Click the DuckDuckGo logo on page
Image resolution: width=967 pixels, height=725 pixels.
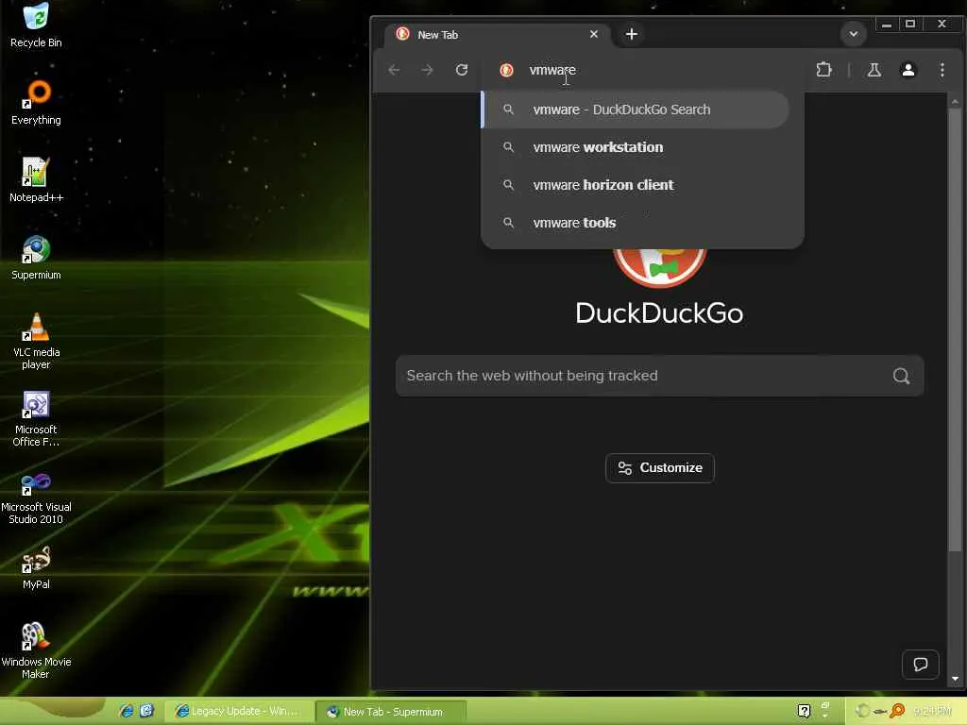point(659,269)
